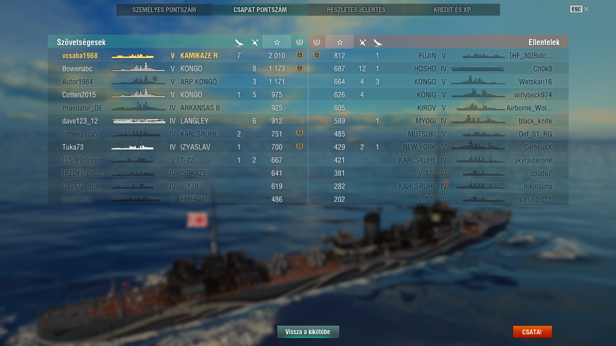Viewport: 616px width, 346px height.
Task: Click the medal icon in the FŪJIN row
Action: coord(317,55)
